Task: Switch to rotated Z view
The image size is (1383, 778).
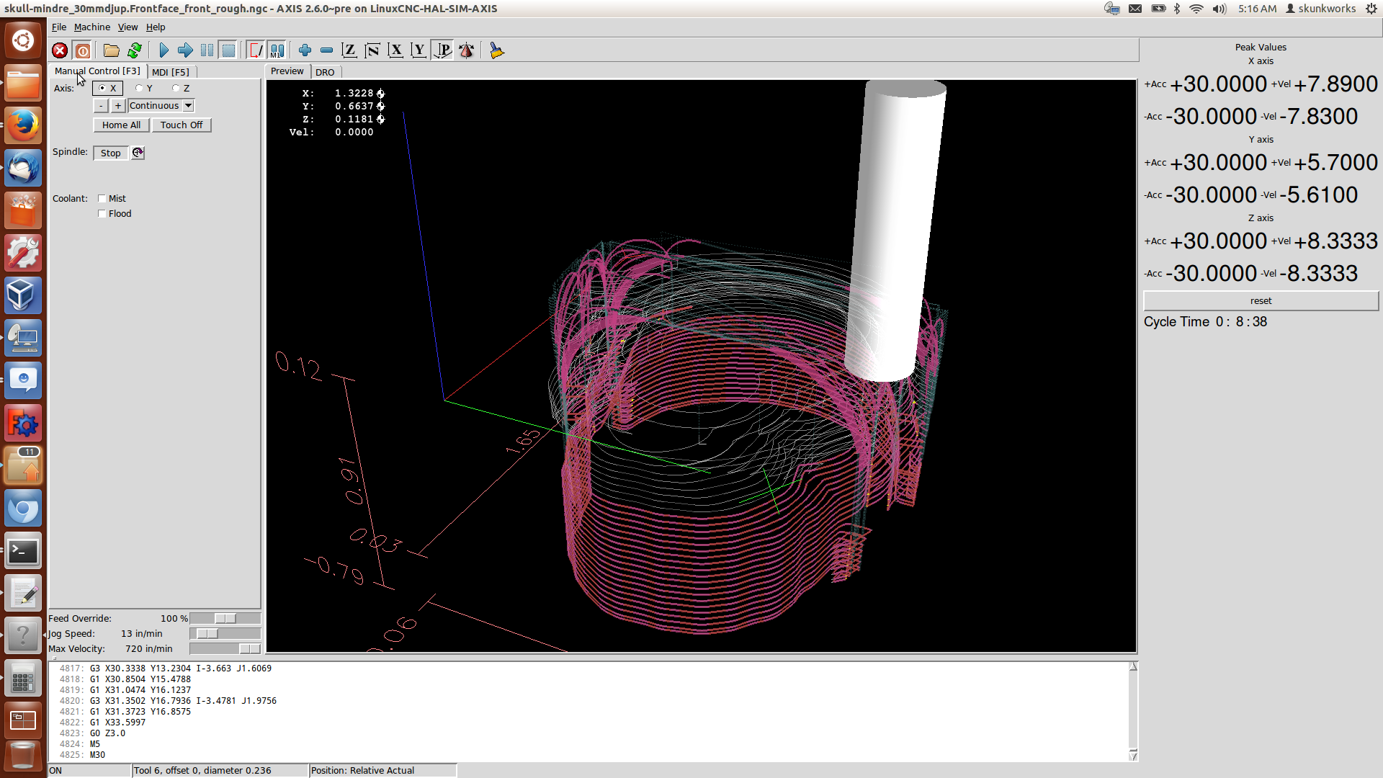Action: (x=372, y=50)
